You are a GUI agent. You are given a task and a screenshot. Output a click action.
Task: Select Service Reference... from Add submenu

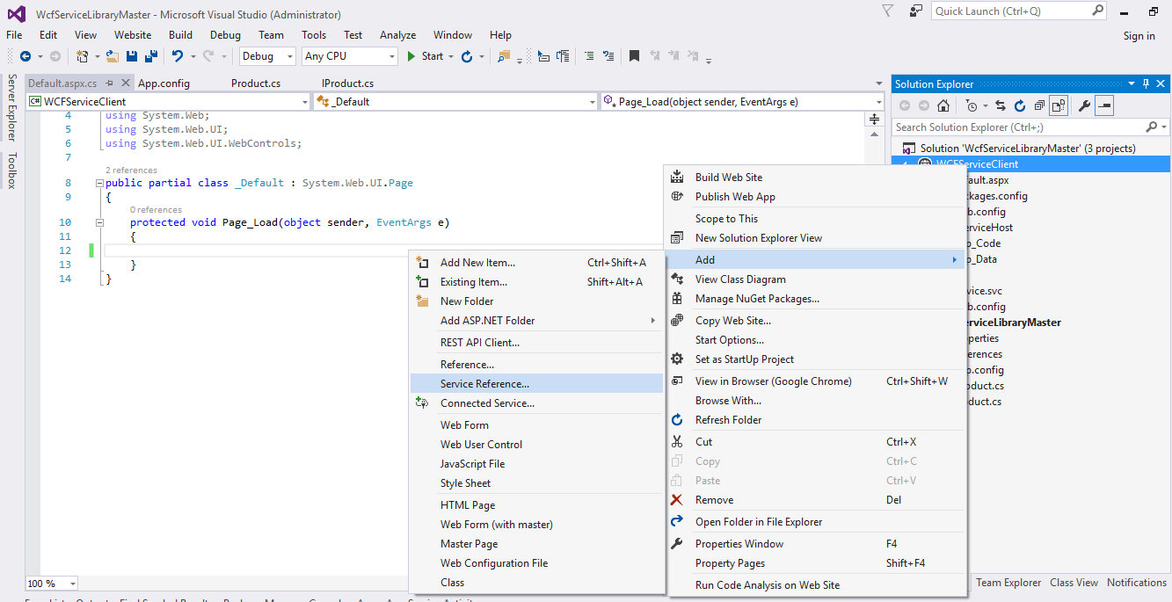point(536,384)
